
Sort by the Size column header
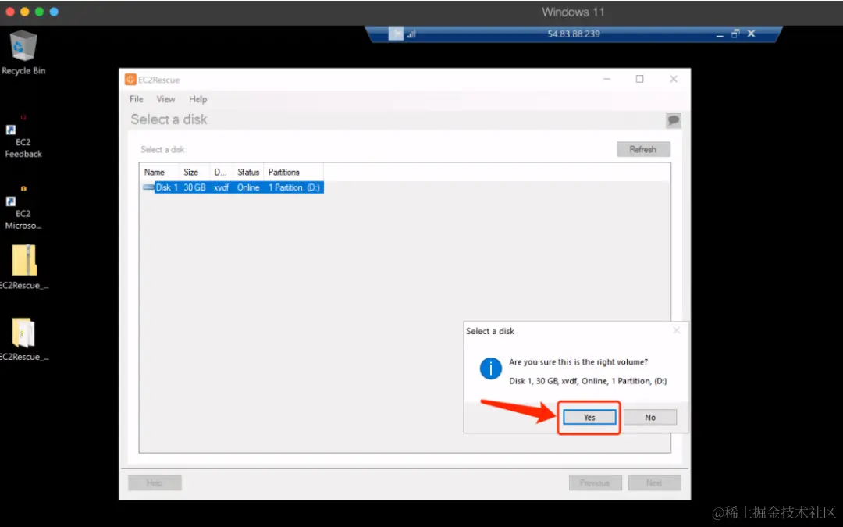tap(194, 172)
